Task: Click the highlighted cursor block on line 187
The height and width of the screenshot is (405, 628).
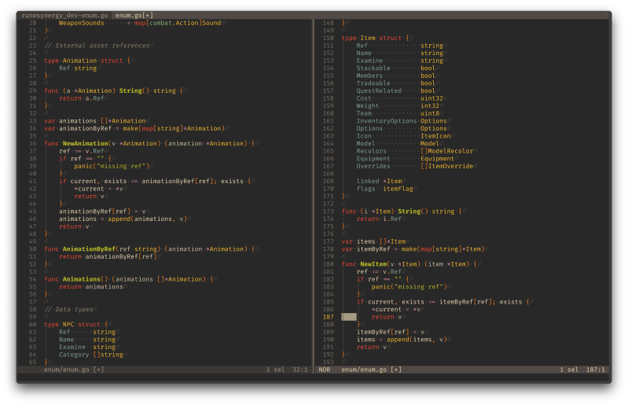Action: coord(349,317)
